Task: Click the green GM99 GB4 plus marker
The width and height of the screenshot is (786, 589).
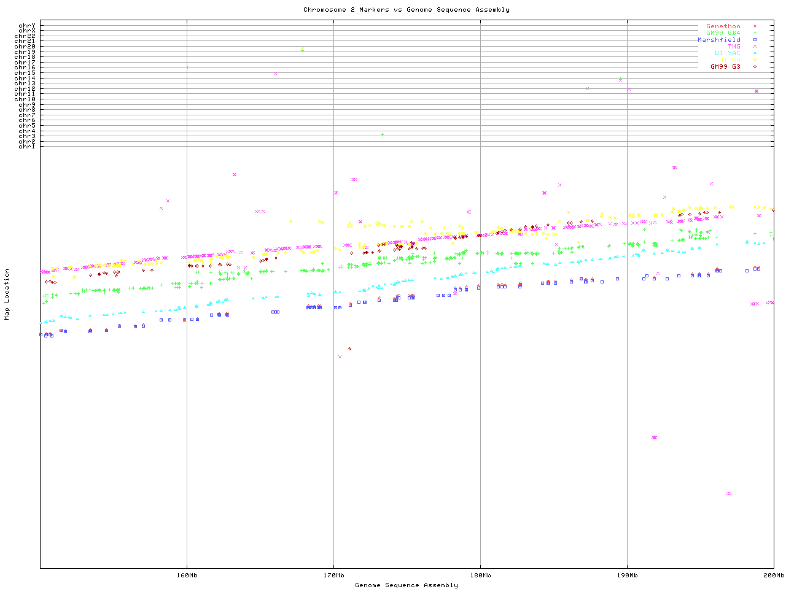Action: pos(755,33)
